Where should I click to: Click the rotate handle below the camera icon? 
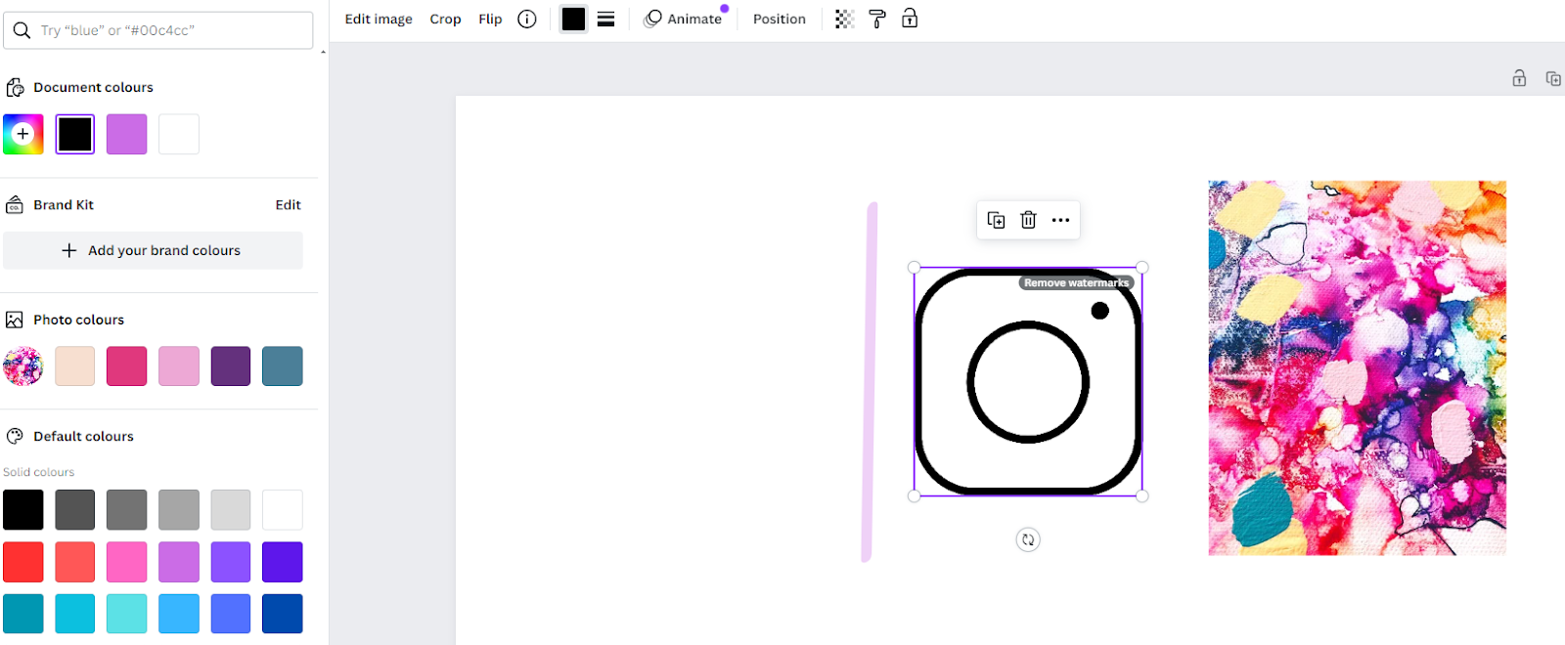pos(1028,539)
